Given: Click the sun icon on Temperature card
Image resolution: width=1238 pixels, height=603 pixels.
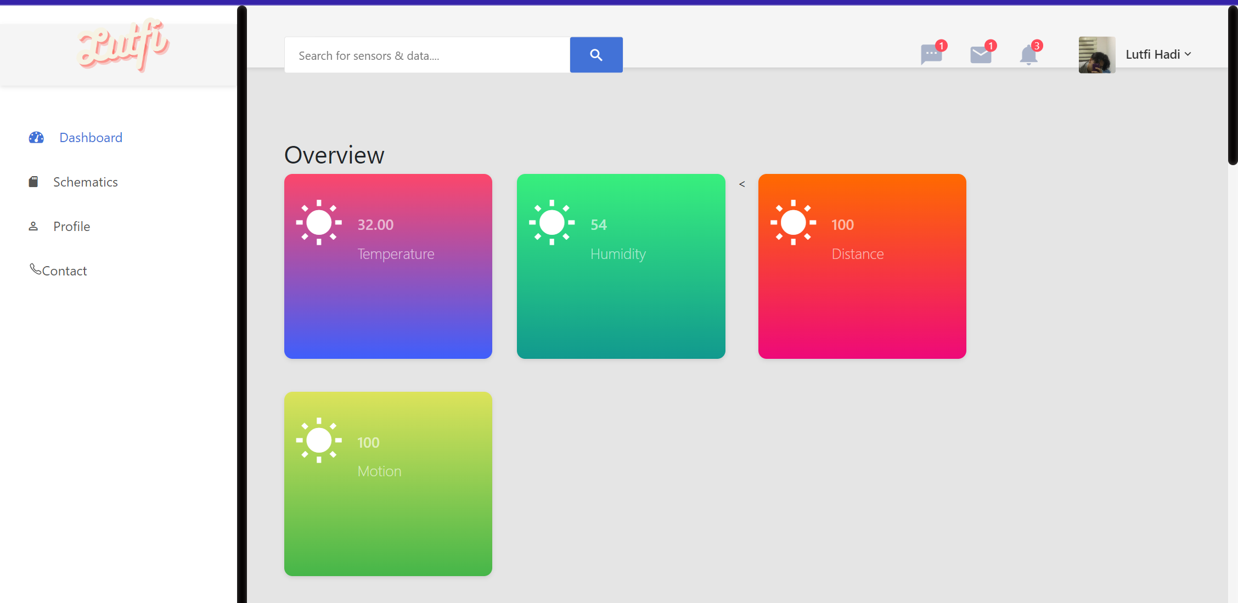Looking at the screenshot, I should [319, 223].
